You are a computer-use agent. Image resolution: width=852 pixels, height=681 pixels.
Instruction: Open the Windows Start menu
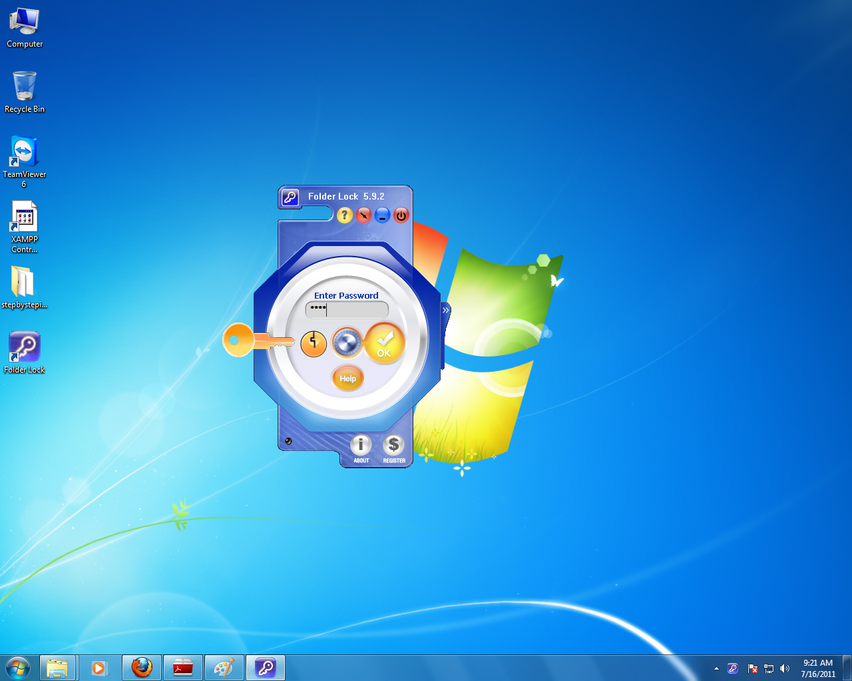(18, 668)
